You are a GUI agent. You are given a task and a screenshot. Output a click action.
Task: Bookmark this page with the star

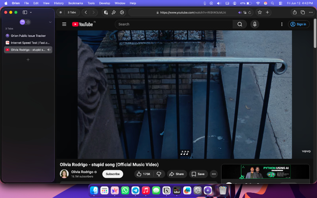pyautogui.click(x=260, y=12)
